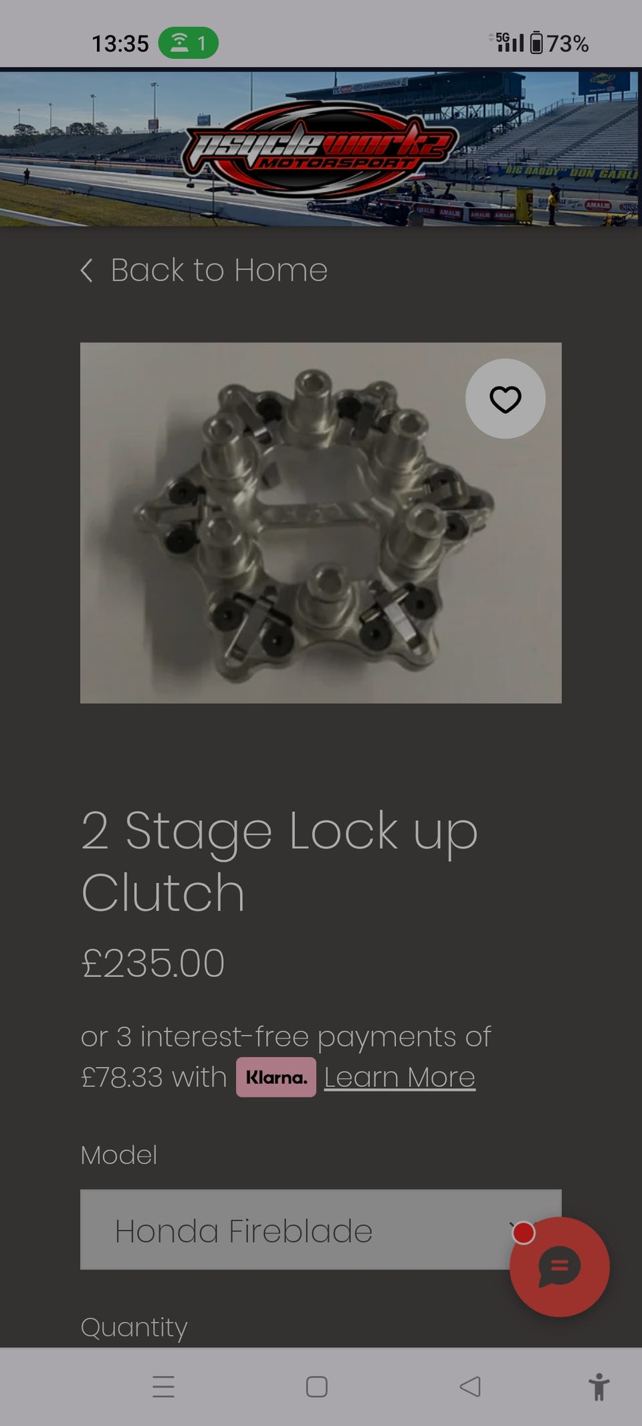Tap the accessibility figure icon in the navigation bar

(599, 1387)
